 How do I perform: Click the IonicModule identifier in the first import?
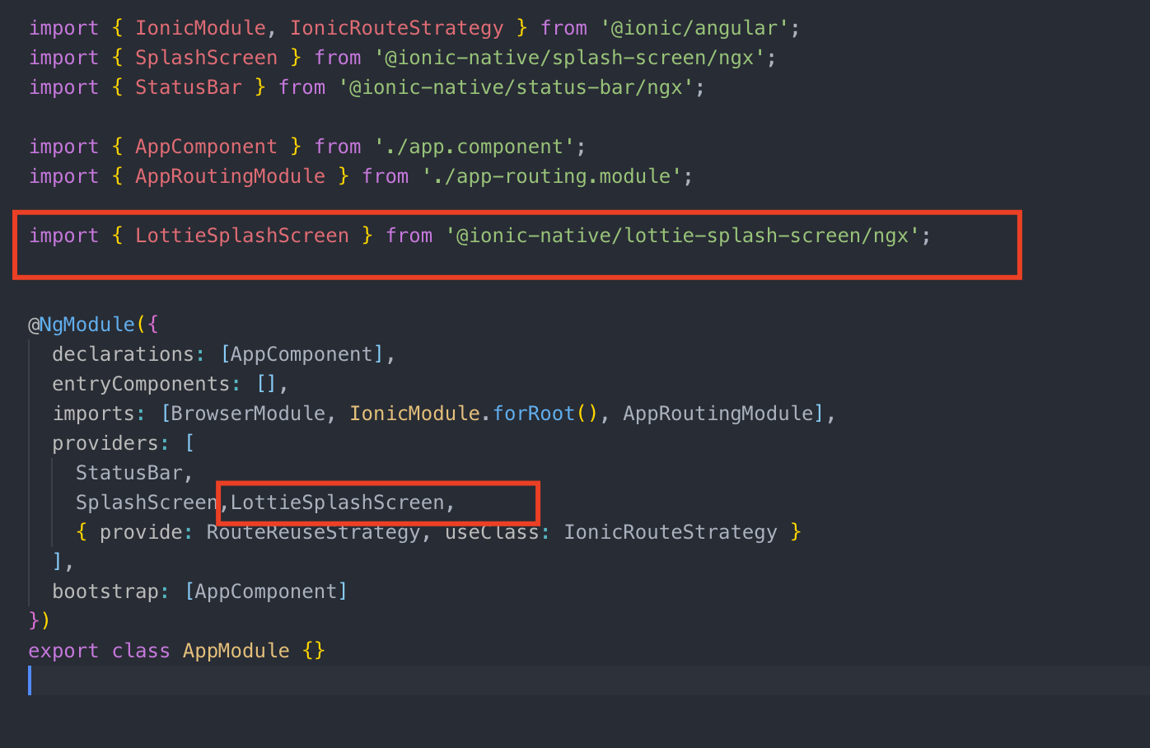pyautogui.click(x=201, y=28)
